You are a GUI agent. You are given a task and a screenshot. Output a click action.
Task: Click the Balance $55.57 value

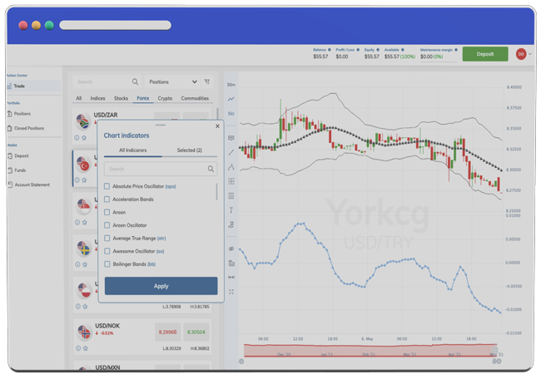(x=320, y=57)
